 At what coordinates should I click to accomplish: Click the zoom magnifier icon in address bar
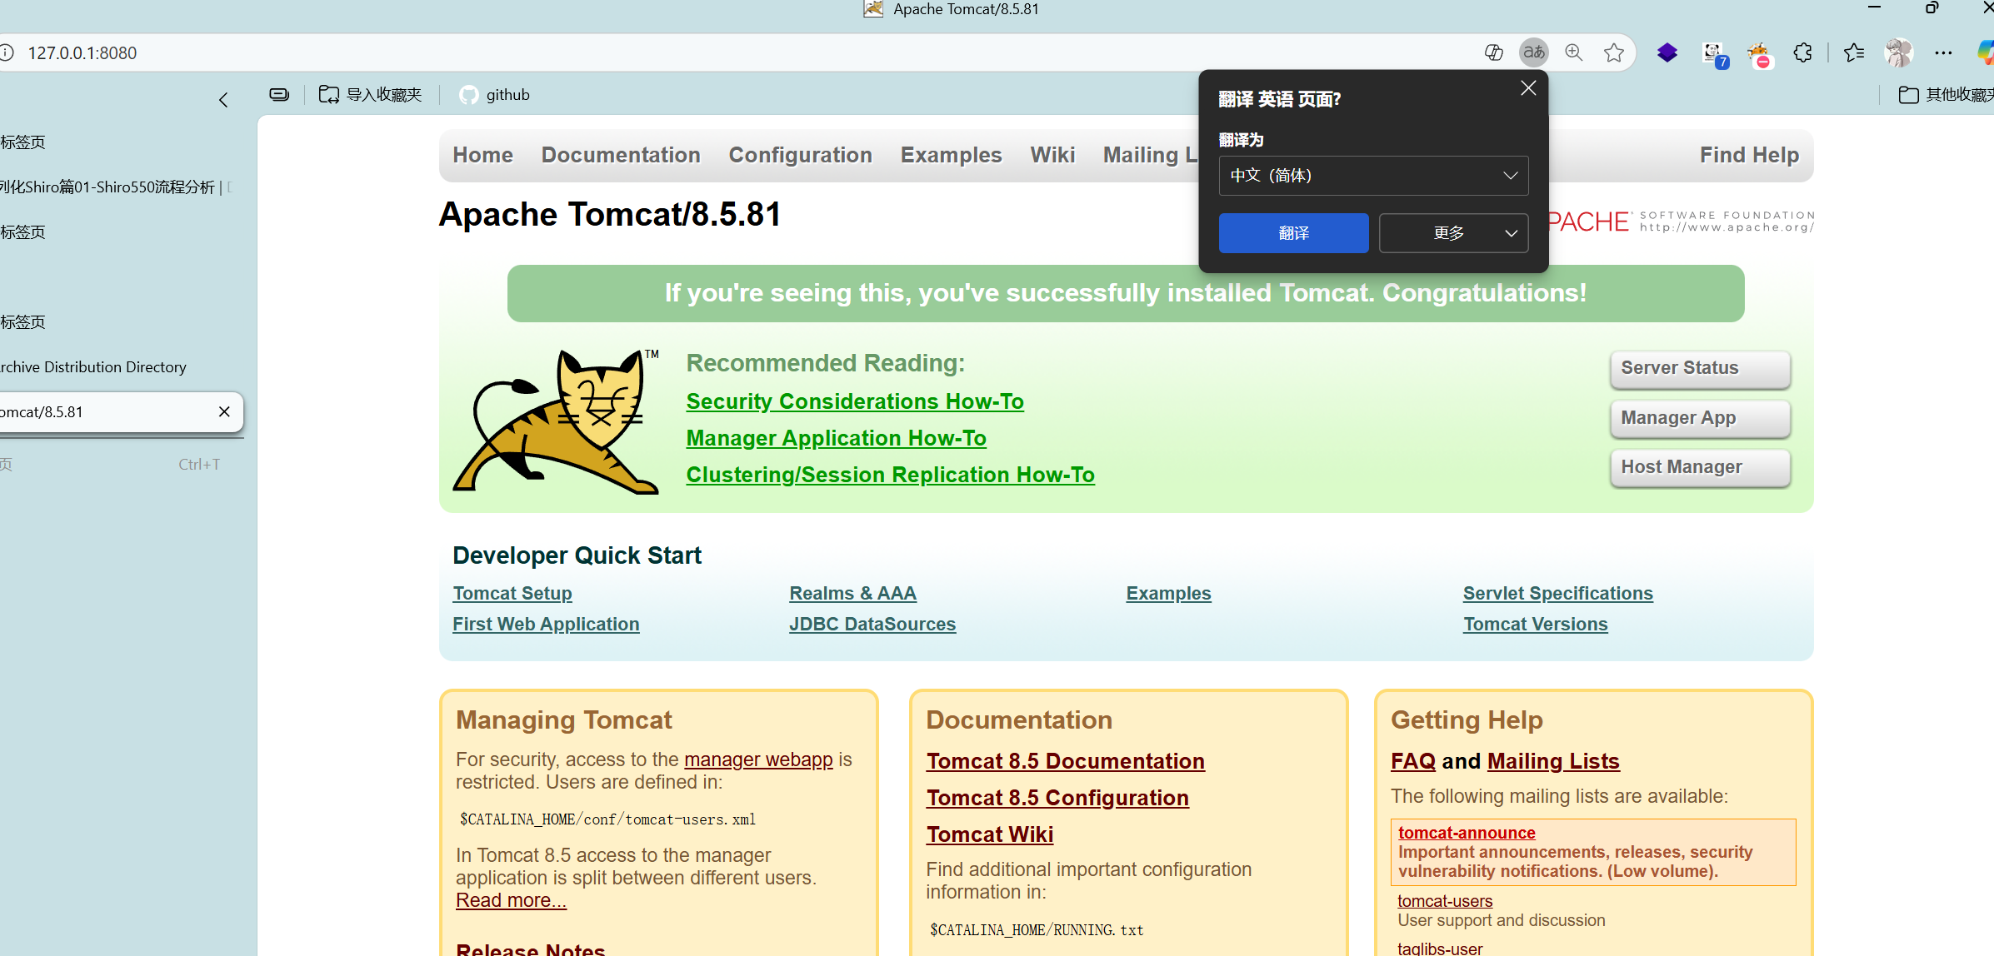pyautogui.click(x=1573, y=52)
